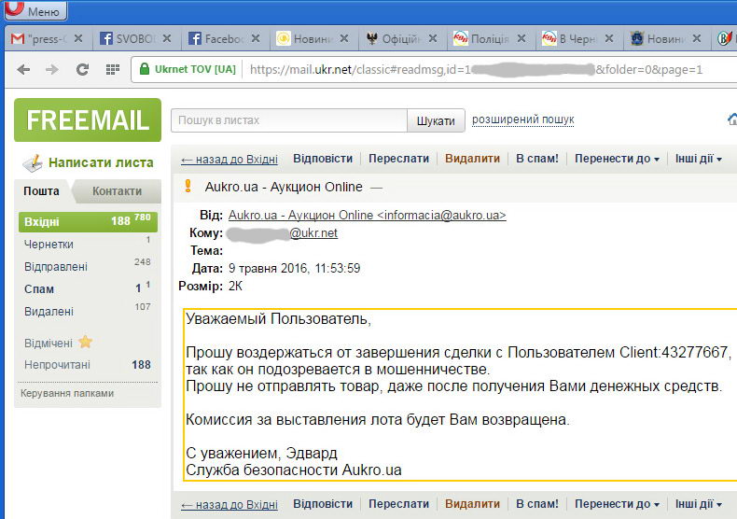The image size is (737, 519).
Task: Click the browser back arrow
Action: point(24,70)
